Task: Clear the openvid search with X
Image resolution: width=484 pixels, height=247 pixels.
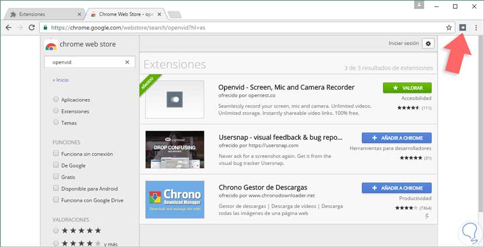Action: [127, 62]
